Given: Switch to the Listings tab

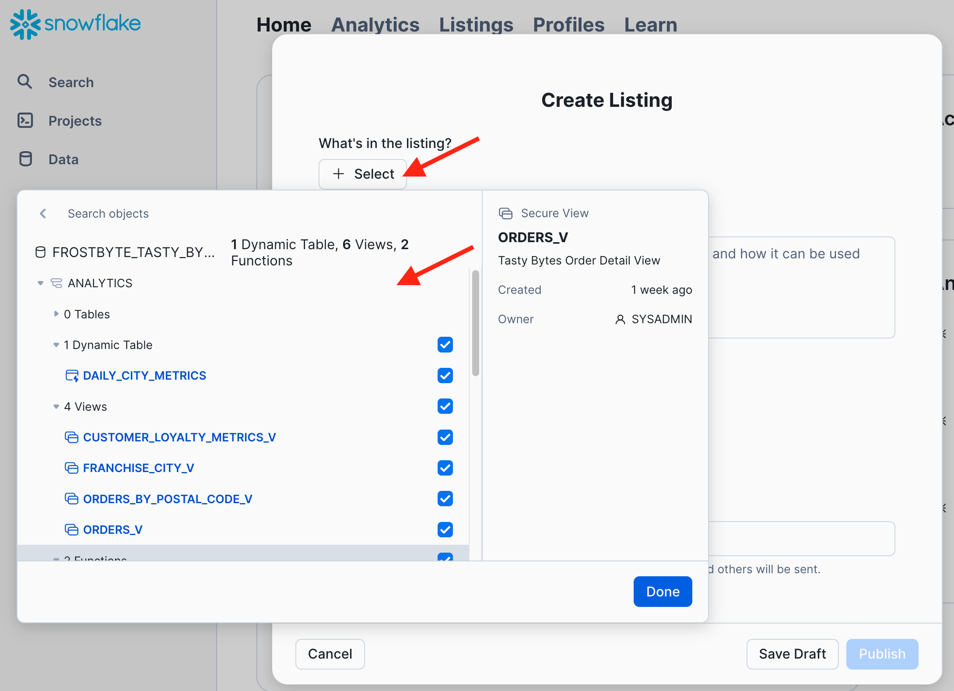Looking at the screenshot, I should click(476, 25).
